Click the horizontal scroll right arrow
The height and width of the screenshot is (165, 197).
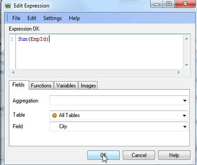pyautogui.click(x=178, y=72)
